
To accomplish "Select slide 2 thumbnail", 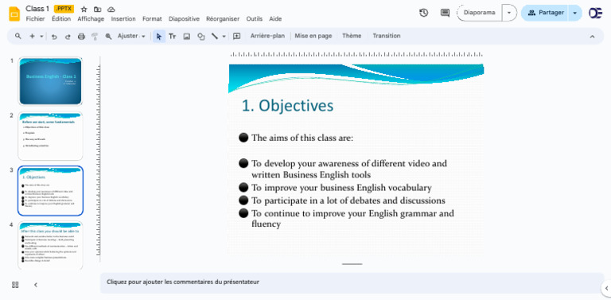I will click(50, 136).
